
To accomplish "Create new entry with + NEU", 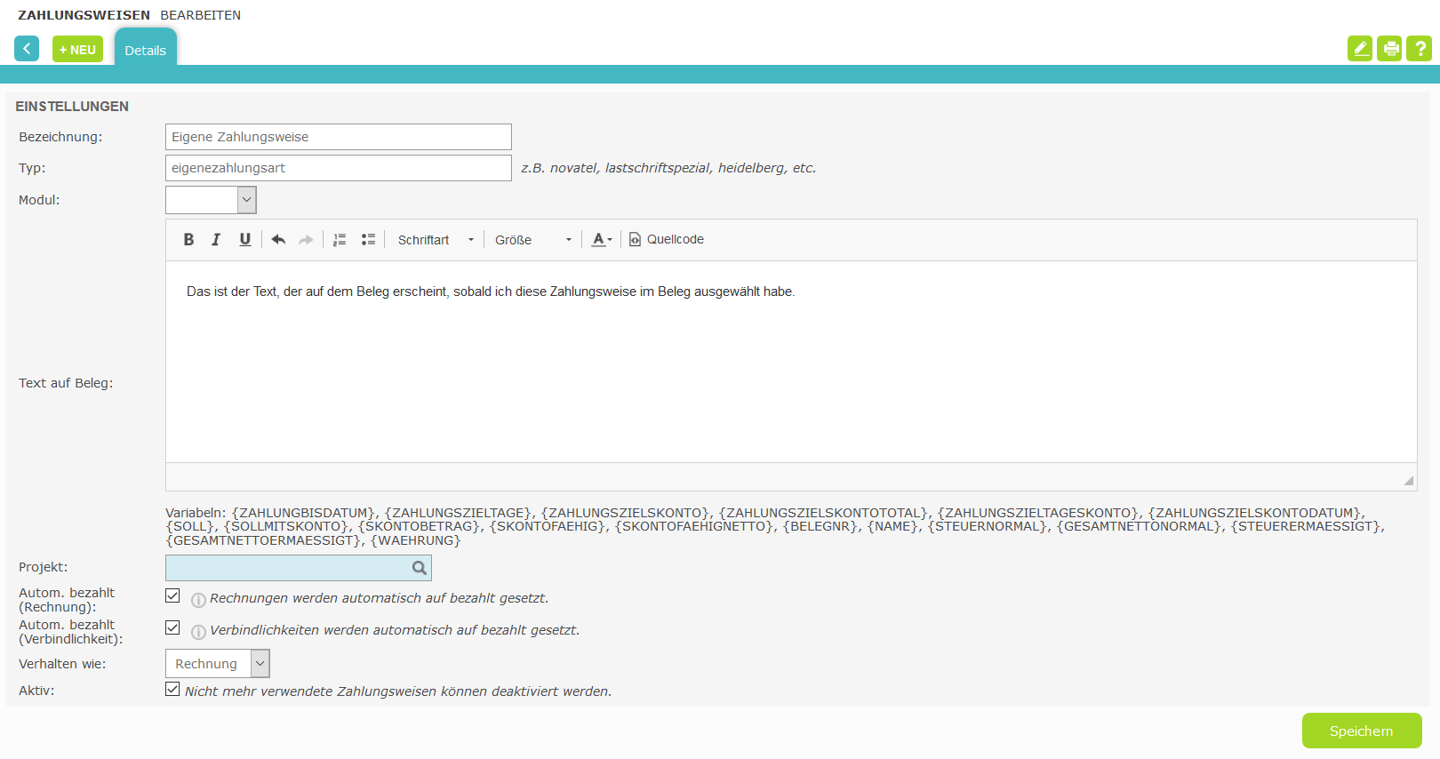I will (x=77, y=49).
